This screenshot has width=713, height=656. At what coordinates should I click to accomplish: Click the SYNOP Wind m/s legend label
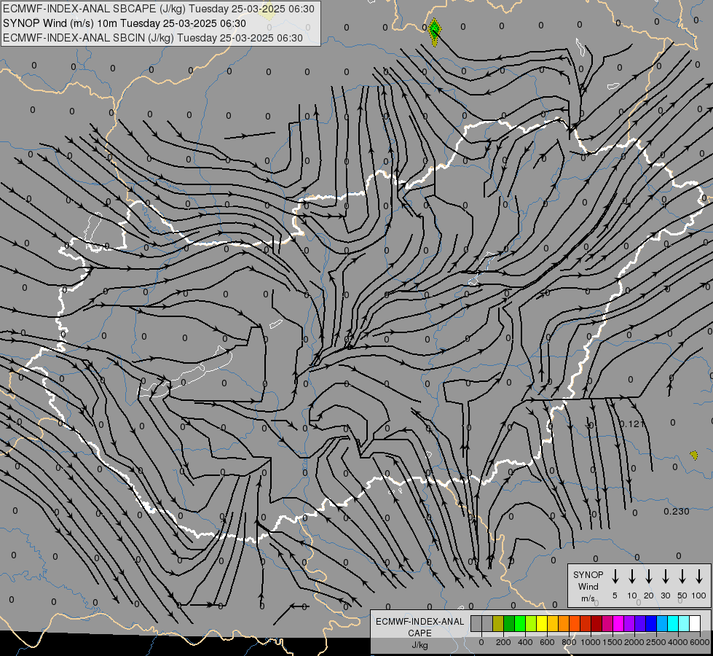point(588,586)
